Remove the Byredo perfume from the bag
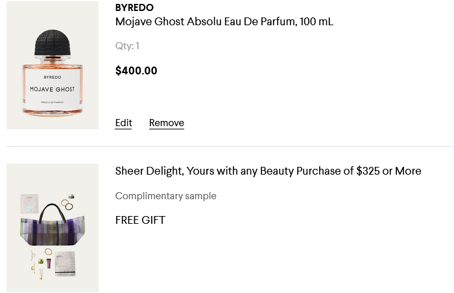 pos(166,123)
